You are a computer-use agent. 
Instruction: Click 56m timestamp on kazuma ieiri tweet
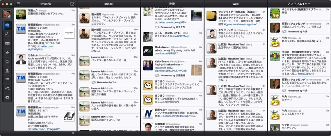(136, 102)
